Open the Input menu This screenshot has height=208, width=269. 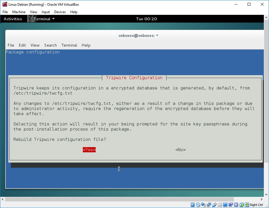(46, 12)
